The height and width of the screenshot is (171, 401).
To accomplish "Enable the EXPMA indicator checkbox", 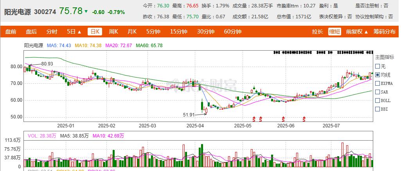I will click(378, 83).
